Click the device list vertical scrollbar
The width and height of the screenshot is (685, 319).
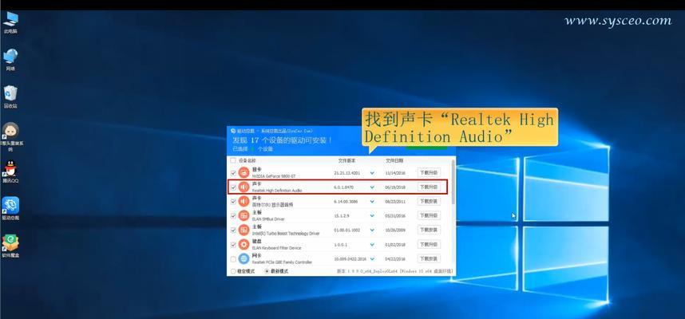[x=453, y=181]
